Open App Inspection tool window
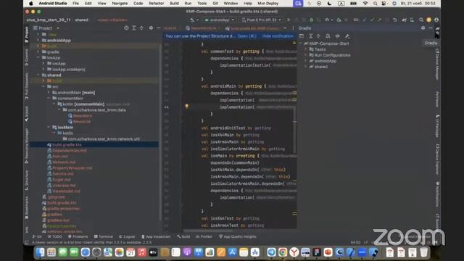464x261 pixels. (156, 236)
